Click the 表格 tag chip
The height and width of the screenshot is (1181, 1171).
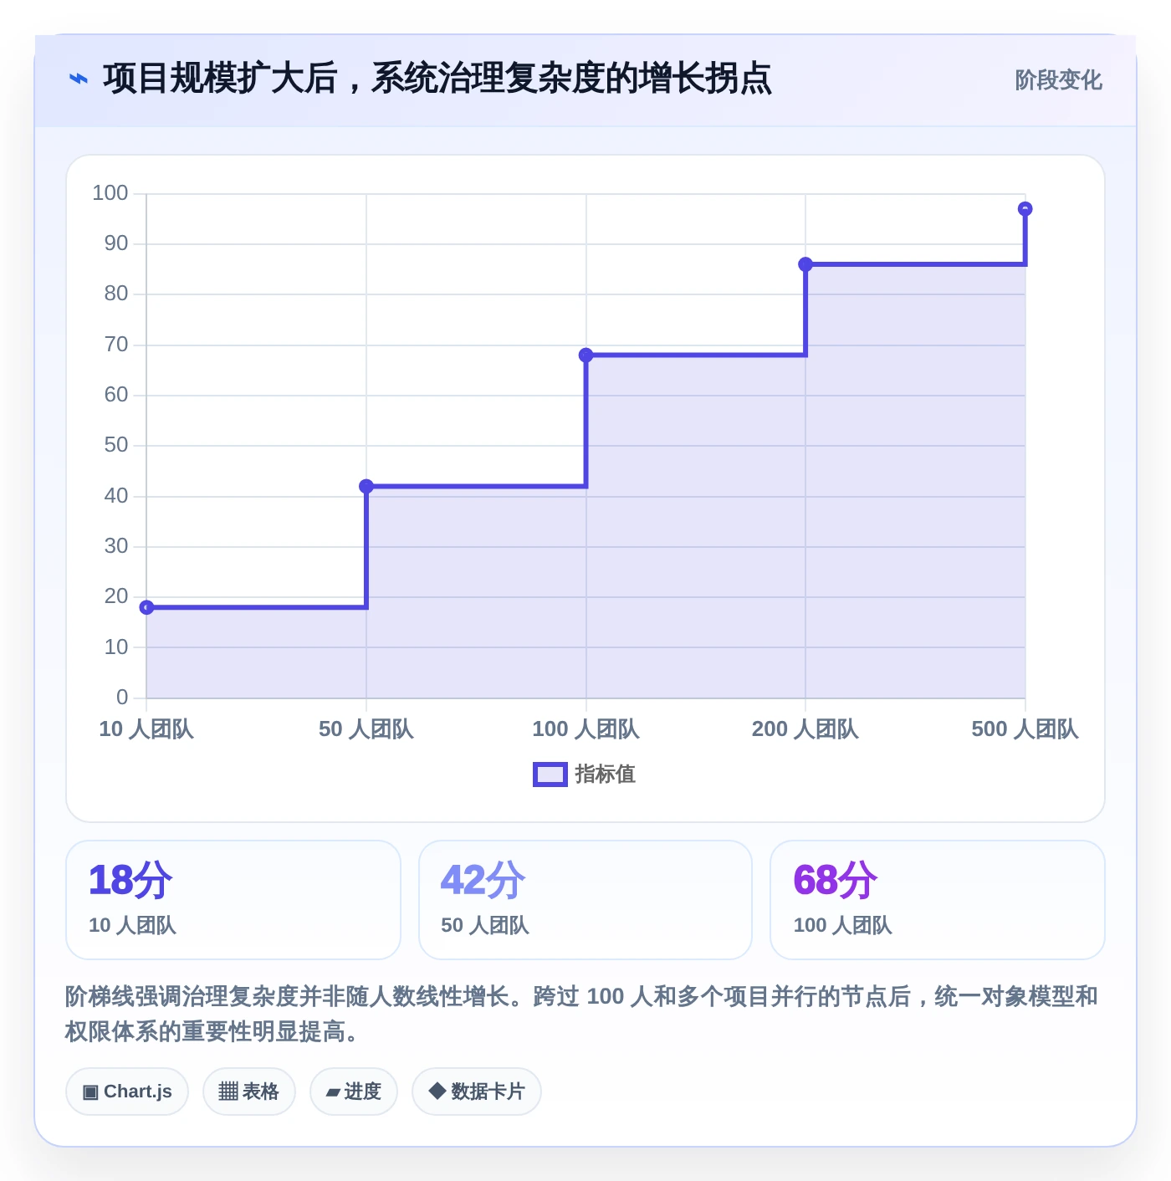click(249, 1092)
